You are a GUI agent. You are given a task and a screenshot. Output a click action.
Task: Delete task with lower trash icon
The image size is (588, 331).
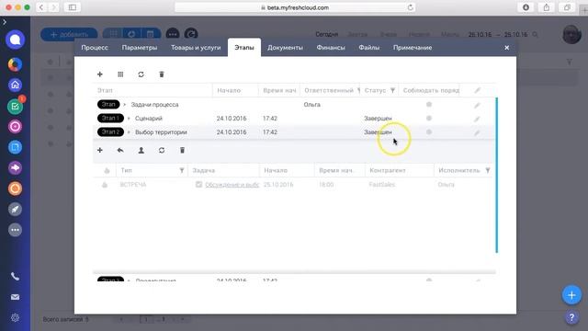182,150
